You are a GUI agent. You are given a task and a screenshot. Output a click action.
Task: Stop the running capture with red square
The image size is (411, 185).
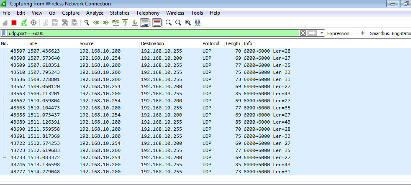(14, 23)
